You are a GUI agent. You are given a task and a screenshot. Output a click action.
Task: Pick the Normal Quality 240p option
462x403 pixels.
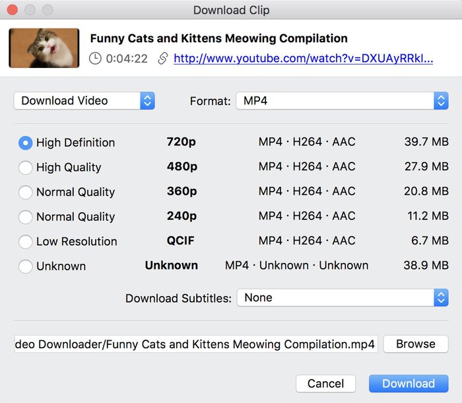coord(26,217)
